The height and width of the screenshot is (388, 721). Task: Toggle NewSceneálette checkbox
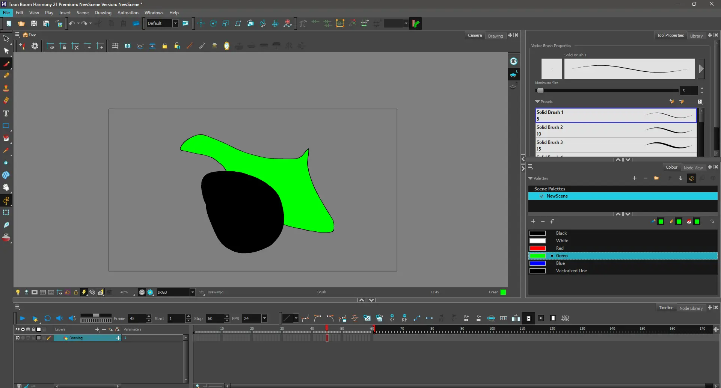542,196
